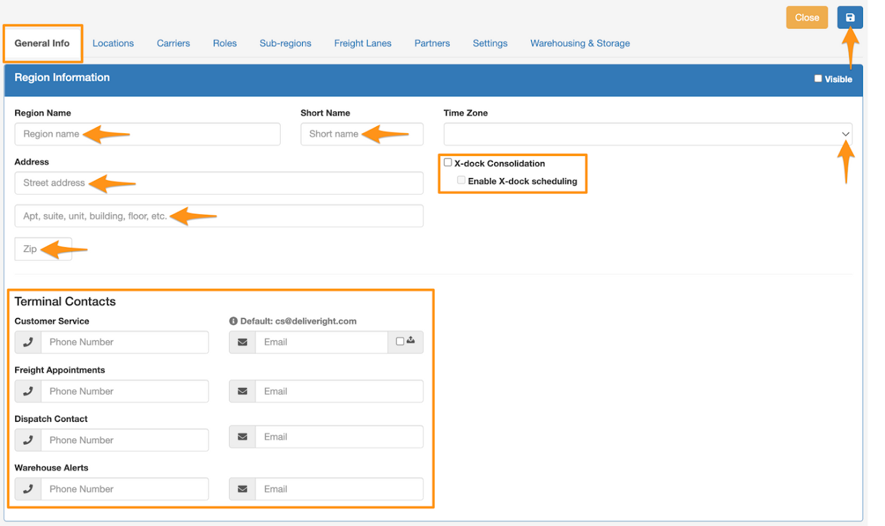Open the Sub-regions tab
This screenshot has width=885, height=526.
(x=286, y=43)
